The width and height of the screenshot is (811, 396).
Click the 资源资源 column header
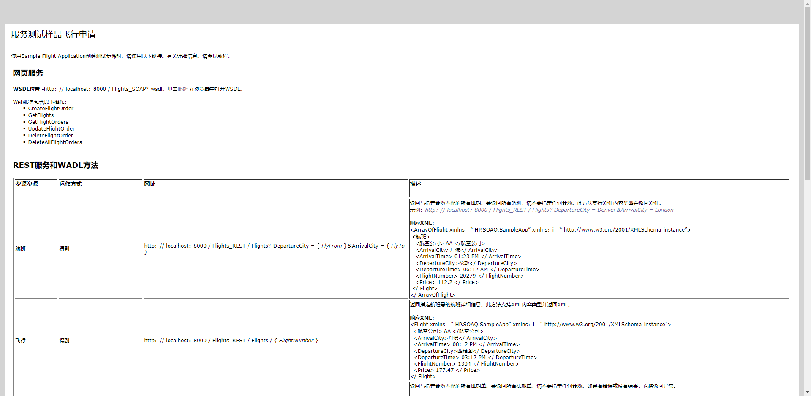pyautogui.click(x=26, y=184)
